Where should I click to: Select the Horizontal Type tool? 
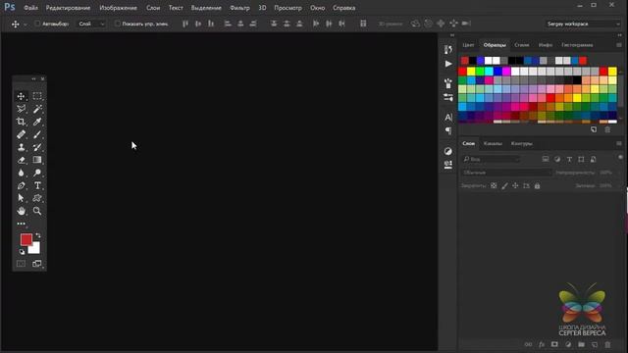click(x=37, y=185)
